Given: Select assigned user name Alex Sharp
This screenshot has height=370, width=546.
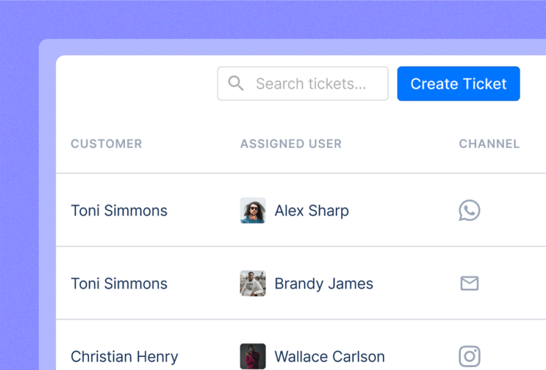Looking at the screenshot, I should pos(311,210).
